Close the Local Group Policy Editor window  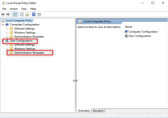click(x=163, y=3)
